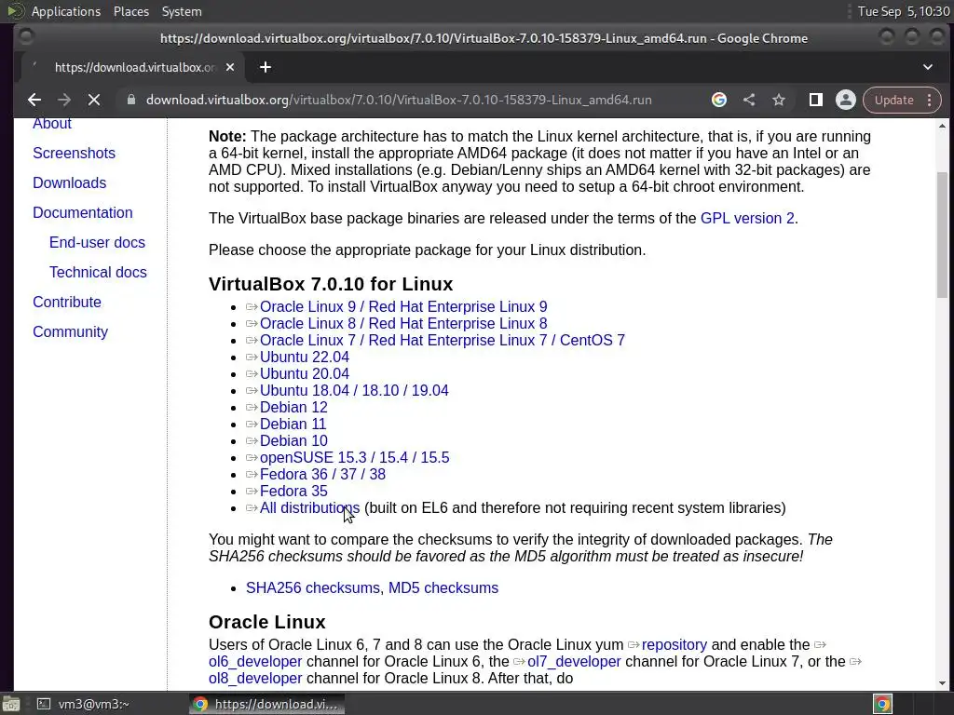954x715 pixels.
Task: Open the Documentation sidebar link
Action: 83,213
